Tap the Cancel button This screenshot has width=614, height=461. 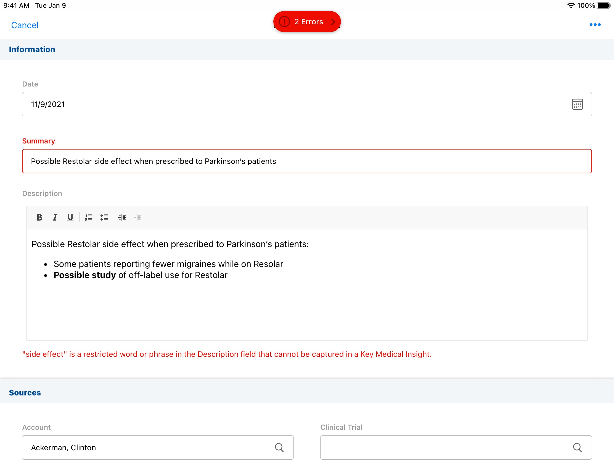tap(25, 25)
